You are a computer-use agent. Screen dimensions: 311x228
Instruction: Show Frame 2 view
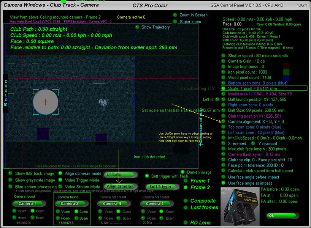pos(186,187)
